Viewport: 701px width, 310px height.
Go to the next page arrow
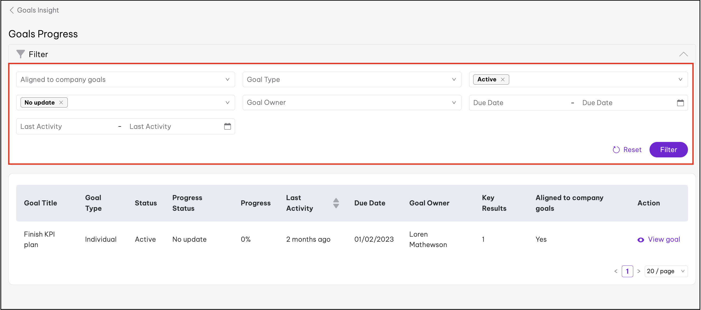pos(639,271)
